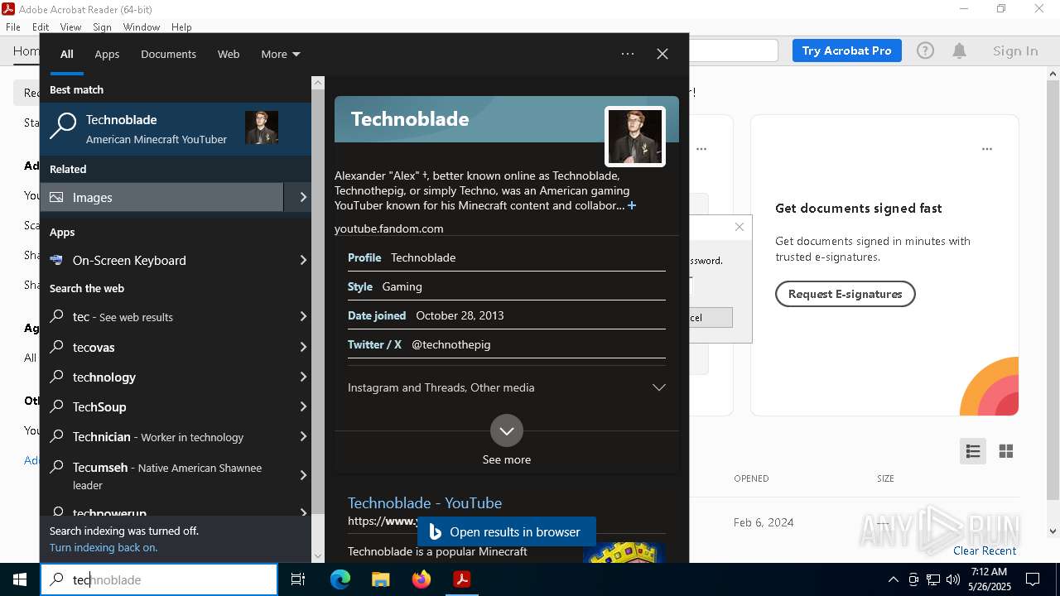Click See more circular chevron

(507, 430)
